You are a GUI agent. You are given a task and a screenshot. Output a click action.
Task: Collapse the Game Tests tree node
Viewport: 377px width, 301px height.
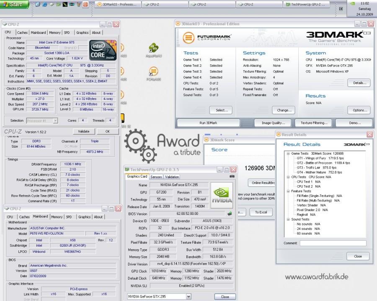tap(288, 153)
